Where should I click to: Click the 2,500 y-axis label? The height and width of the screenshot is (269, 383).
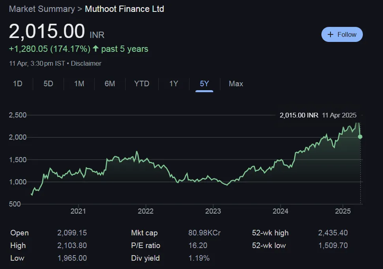tap(18, 115)
